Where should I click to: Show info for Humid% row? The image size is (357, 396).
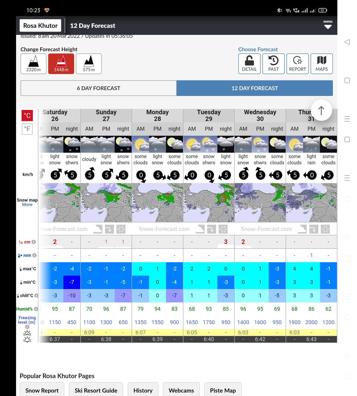[36, 309]
